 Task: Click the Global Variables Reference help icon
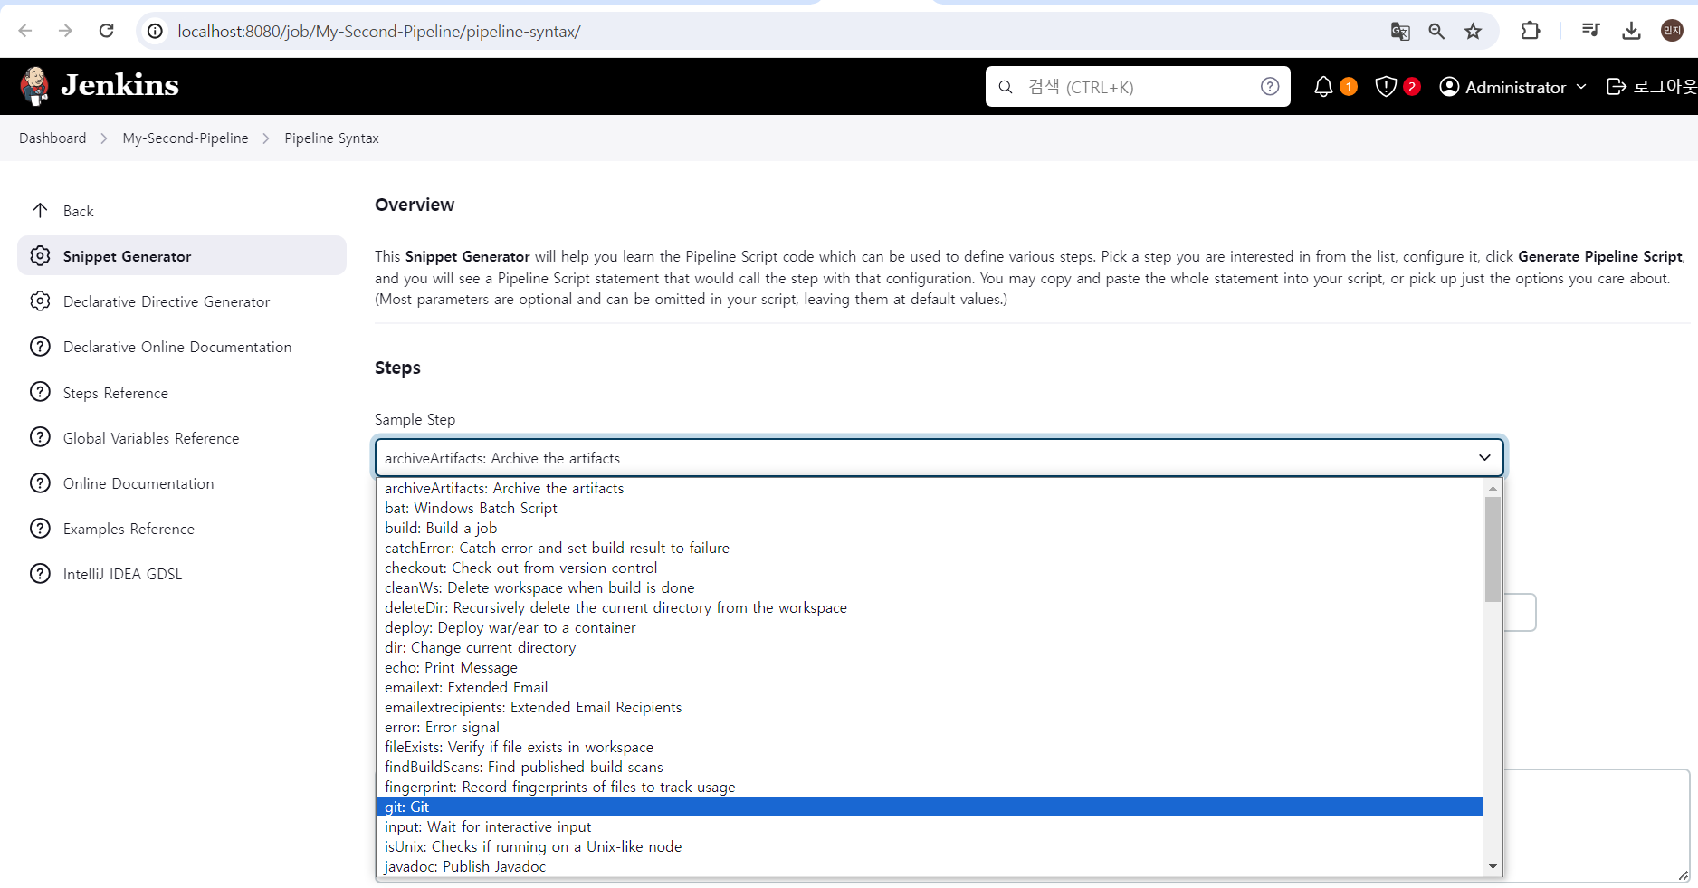pos(40,437)
